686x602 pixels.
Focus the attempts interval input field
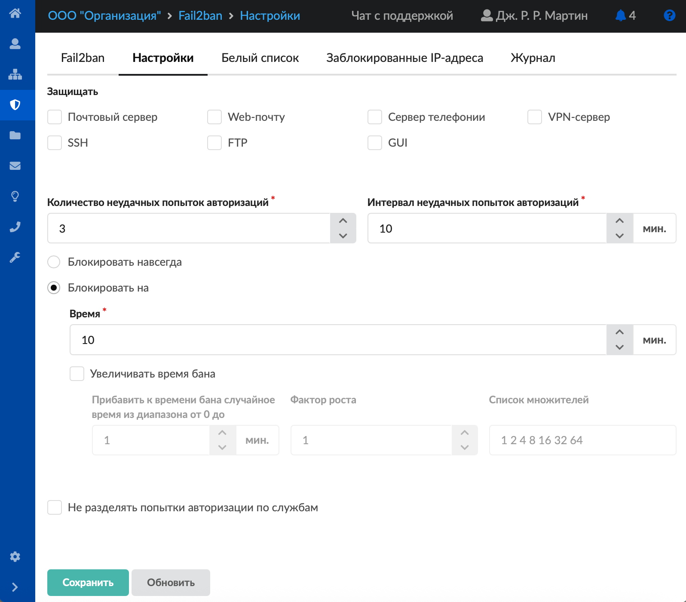pos(487,228)
